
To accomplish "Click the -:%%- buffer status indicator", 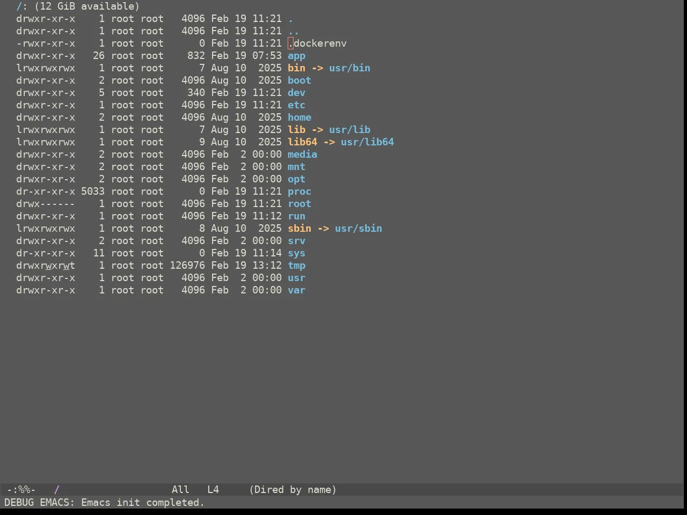I will coord(21,490).
